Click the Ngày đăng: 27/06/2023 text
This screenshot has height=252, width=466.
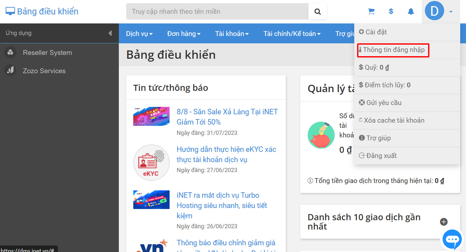pos(207,170)
